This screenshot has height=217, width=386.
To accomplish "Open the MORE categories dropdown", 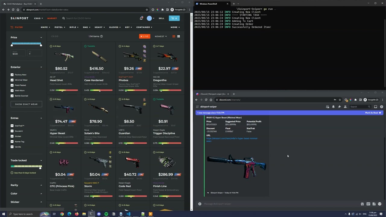I will pyautogui.click(x=175, y=27).
